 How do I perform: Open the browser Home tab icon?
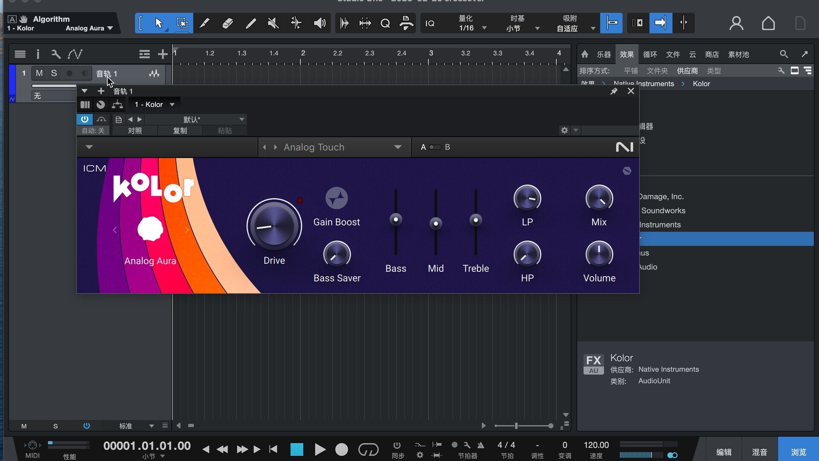585,54
